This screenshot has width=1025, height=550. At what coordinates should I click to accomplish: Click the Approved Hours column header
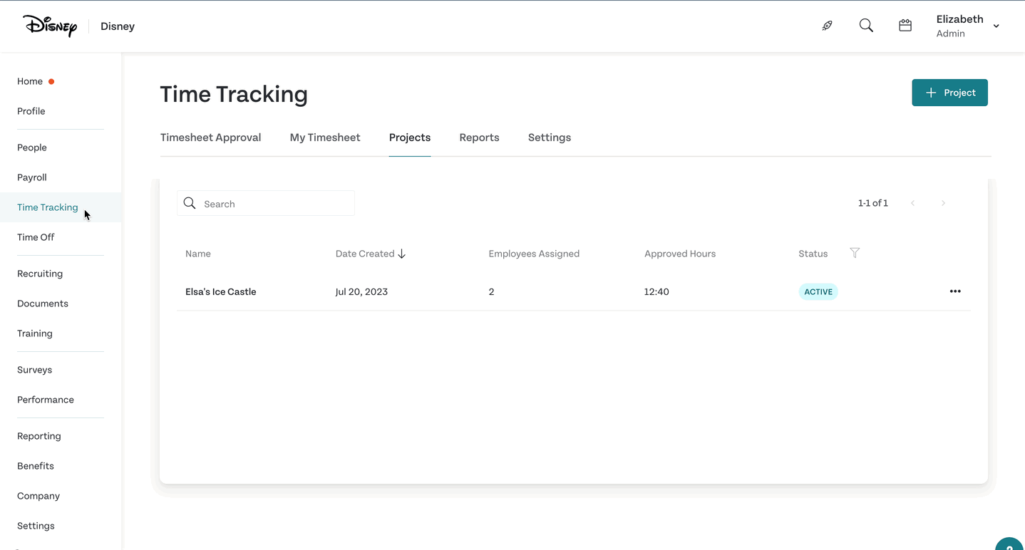pos(680,254)
